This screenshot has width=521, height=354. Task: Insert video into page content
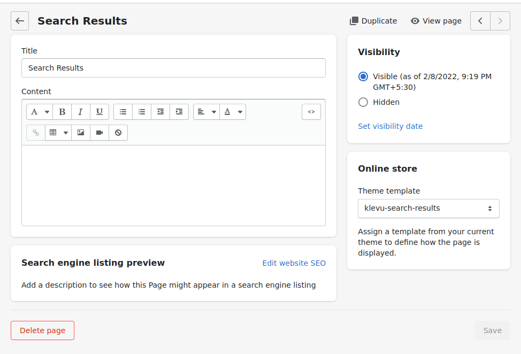tap(99, 133)
